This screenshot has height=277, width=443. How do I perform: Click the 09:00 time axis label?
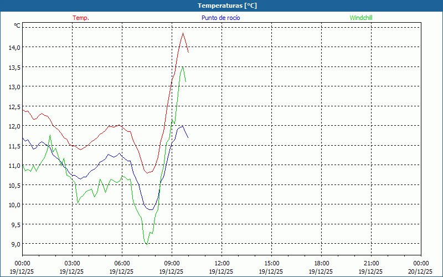(172, 263)
